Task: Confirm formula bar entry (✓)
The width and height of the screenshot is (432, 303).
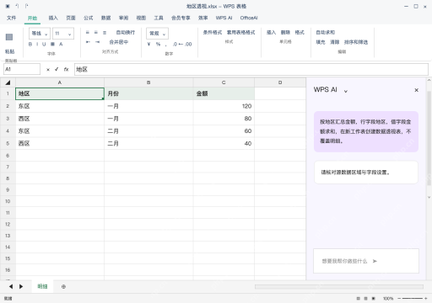Action: (x=57, y=69)
